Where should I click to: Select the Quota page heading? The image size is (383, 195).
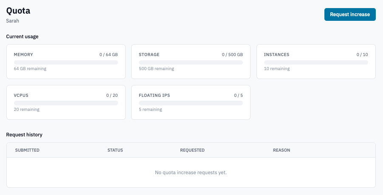click(18, 11)
